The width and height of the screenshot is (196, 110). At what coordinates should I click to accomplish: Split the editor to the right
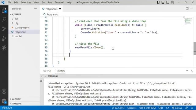click(187, 9)
